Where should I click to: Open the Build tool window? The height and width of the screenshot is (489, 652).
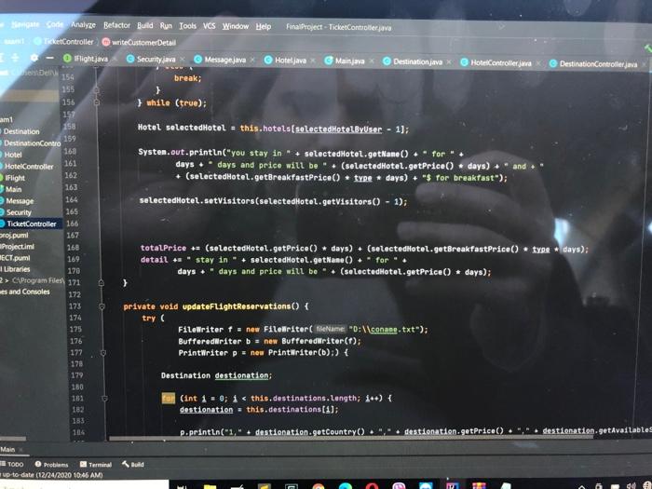point(133,465)
